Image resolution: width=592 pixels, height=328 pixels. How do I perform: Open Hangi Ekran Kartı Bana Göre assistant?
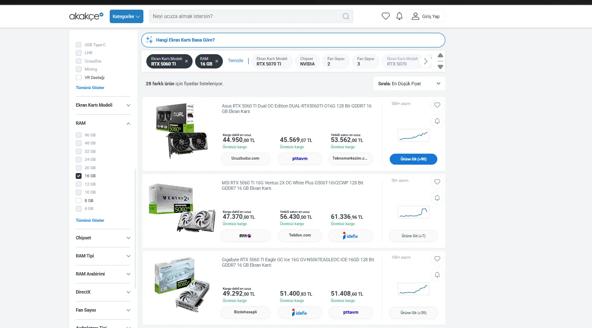point(293,40)
